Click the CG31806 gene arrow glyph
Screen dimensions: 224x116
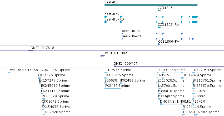point(159,11)
